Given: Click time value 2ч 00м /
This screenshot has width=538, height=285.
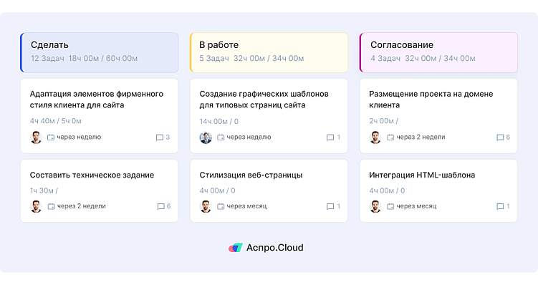Looking at the screenshot, I should coord(383,121).
